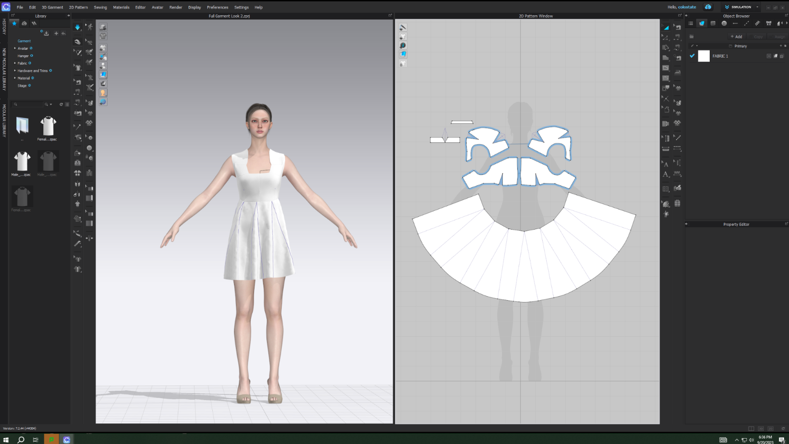Open the parent folder thumbnail in Library
This screenshot has height=444, width=789.
tap(22, 126)
